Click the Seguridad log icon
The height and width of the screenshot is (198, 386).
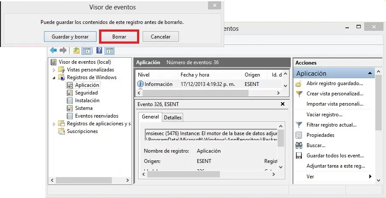(70, 93)
